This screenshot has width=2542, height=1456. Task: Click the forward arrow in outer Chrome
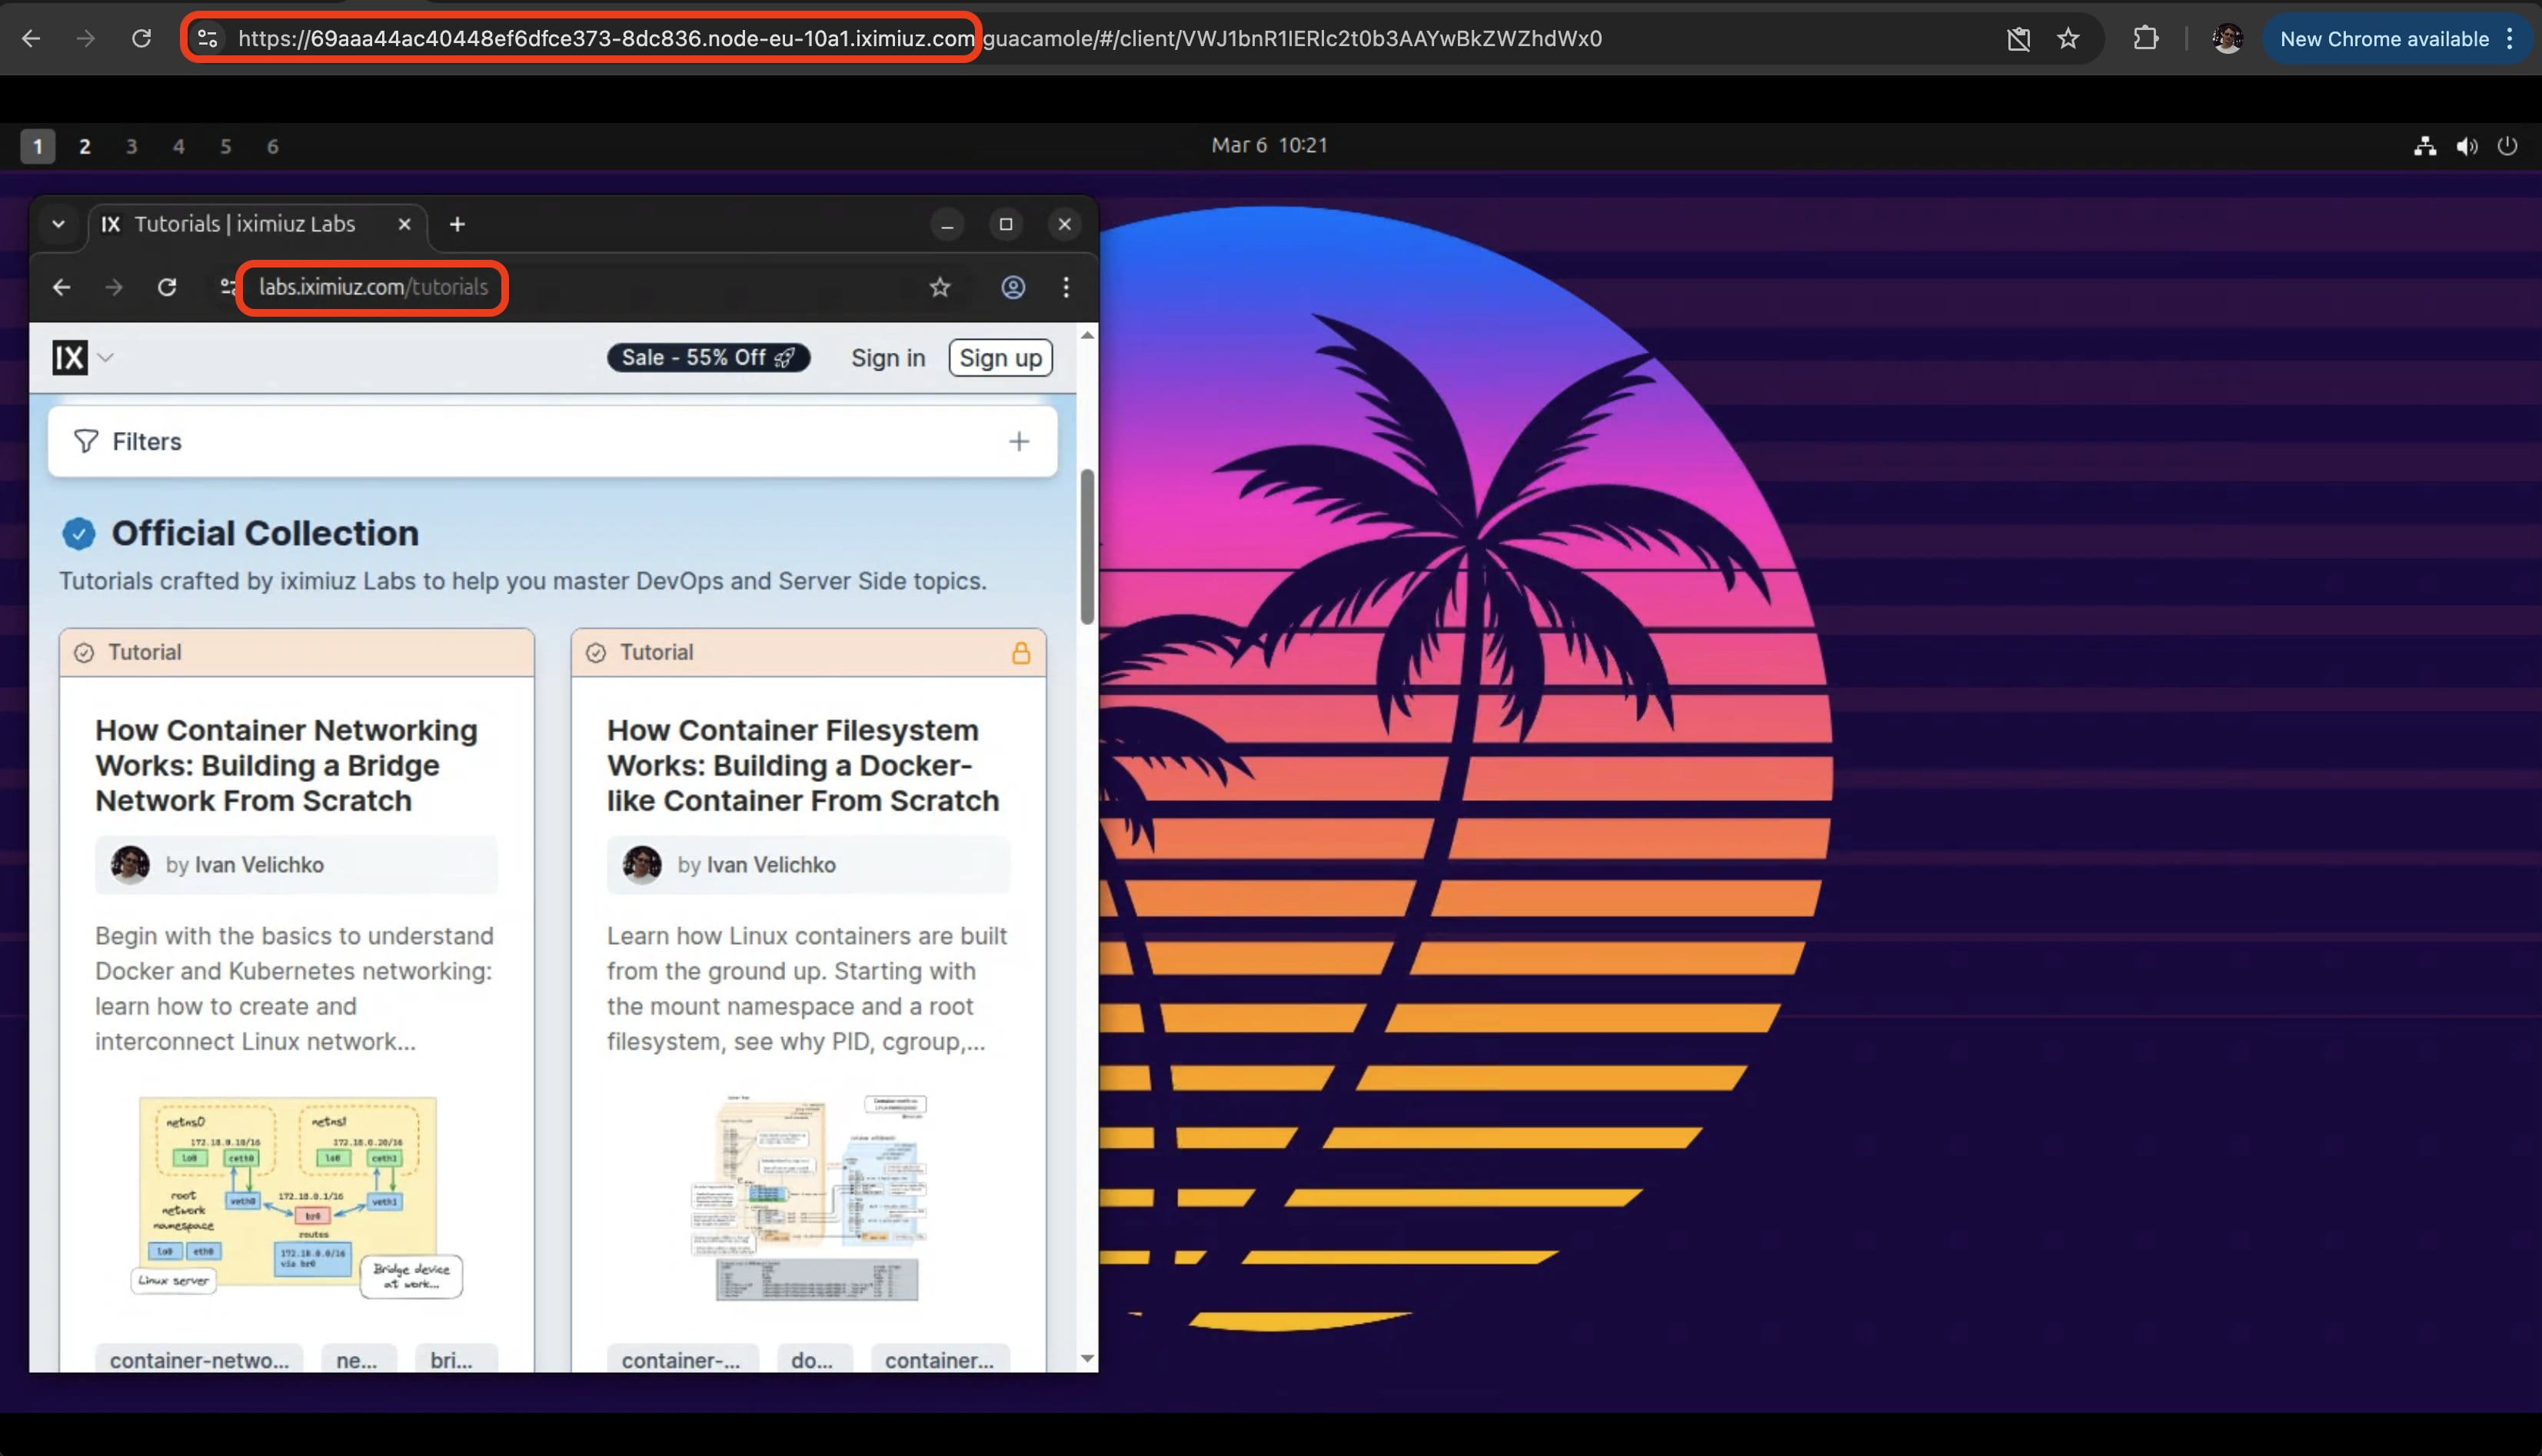86,39
